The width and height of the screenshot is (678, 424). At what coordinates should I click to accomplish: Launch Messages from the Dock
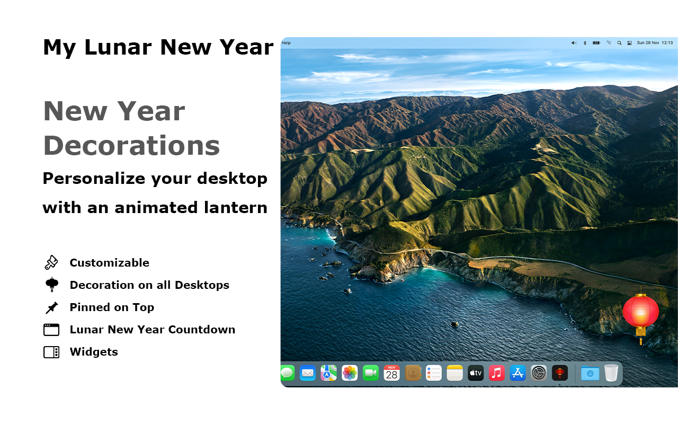(x=287, y=373)
